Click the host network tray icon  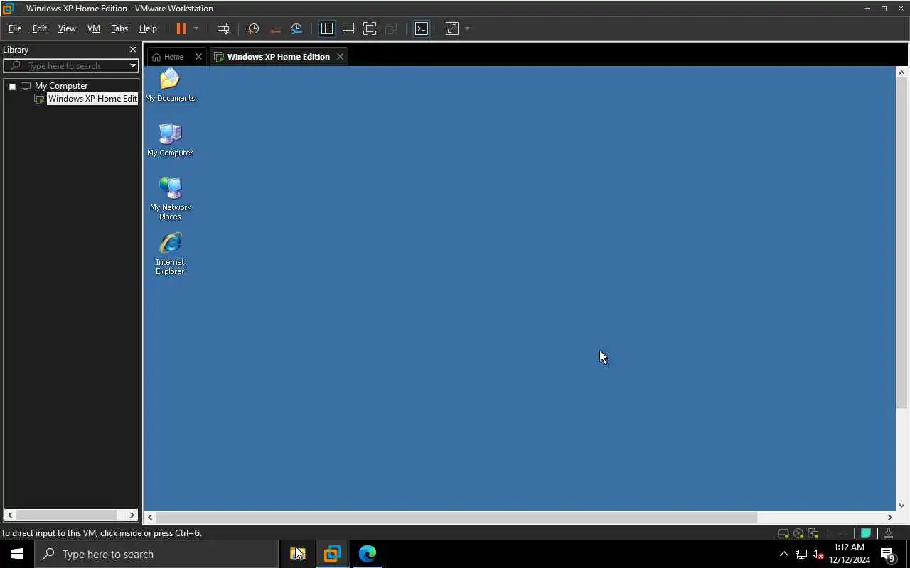801,554
